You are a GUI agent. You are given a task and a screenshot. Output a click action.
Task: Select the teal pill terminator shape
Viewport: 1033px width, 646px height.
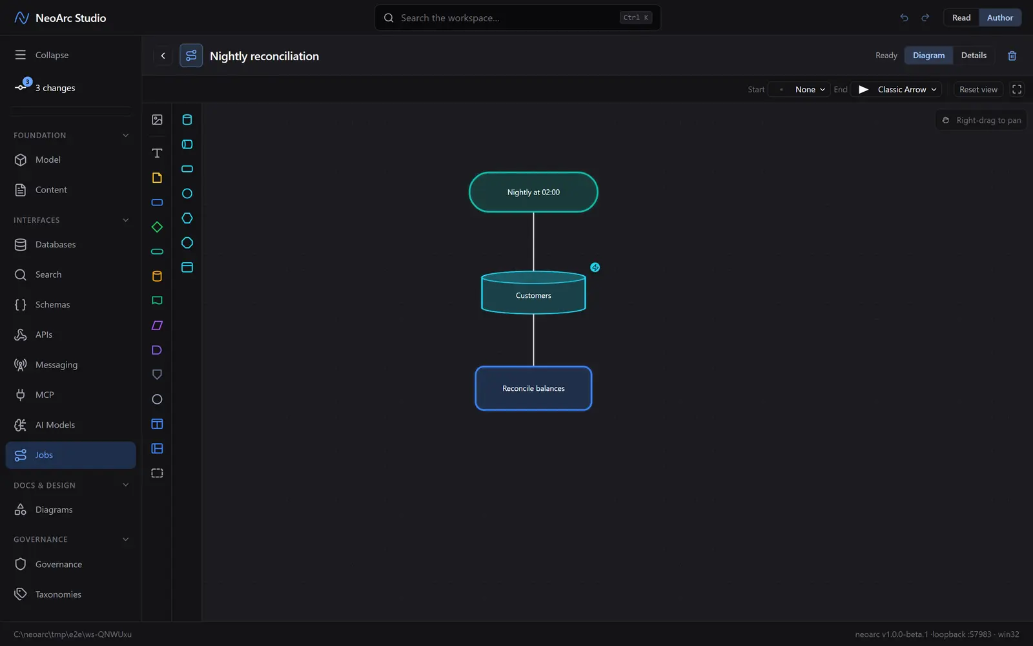pos(157,251)
